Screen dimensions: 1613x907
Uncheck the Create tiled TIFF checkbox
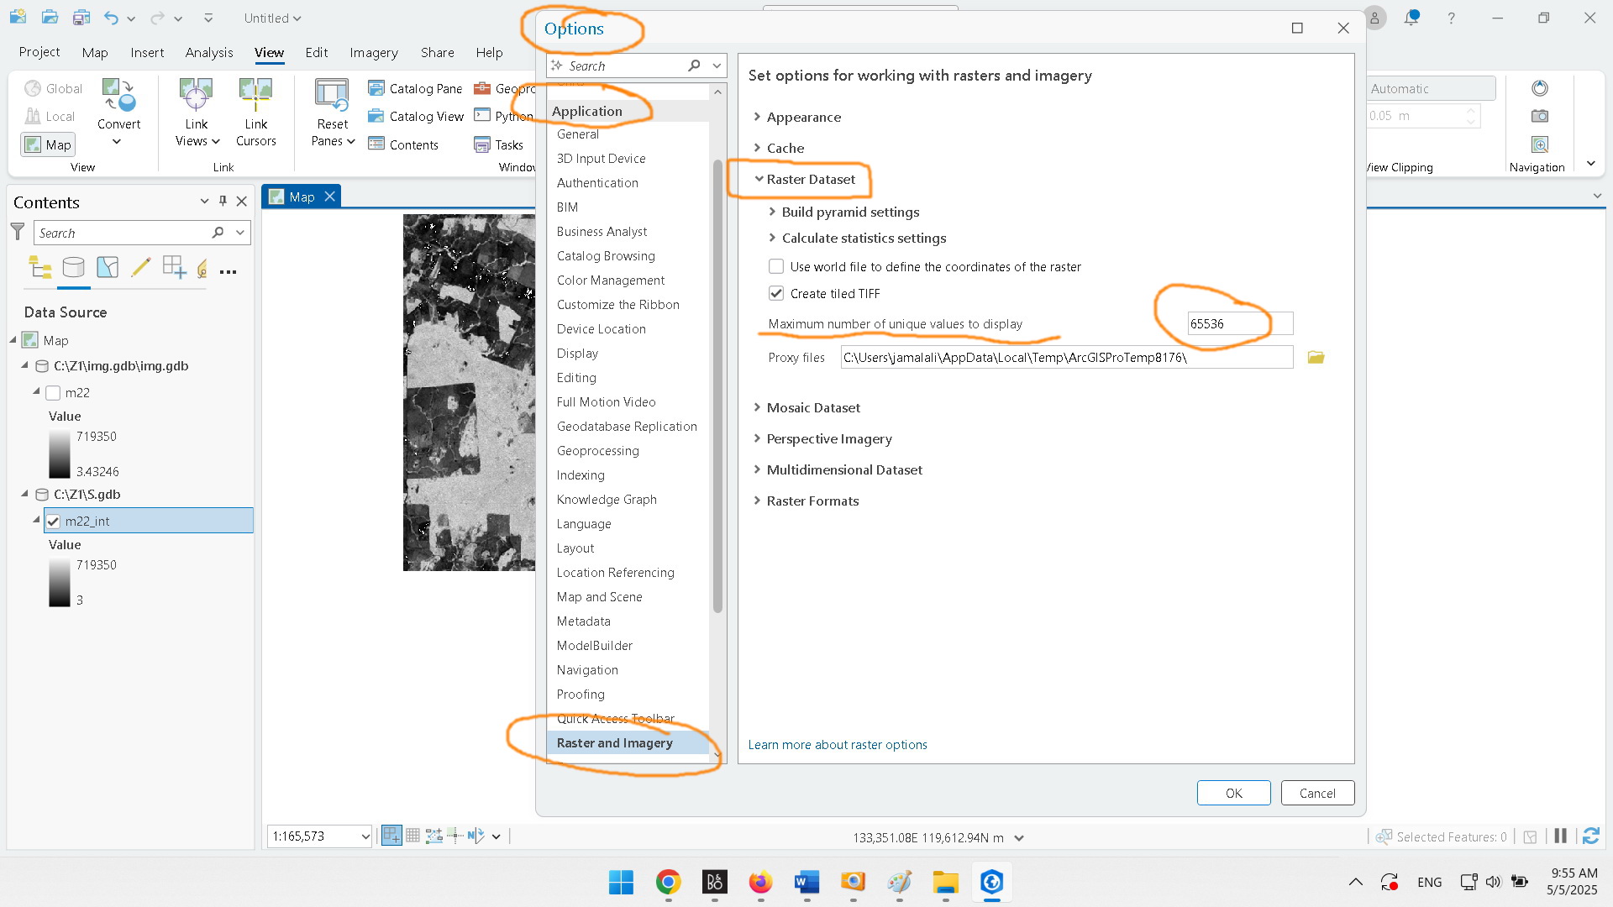(x=776, y=292)
